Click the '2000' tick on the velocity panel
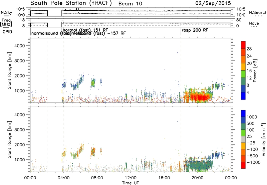 click(x=20, y=145)
